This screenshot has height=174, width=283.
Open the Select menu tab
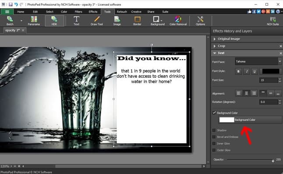pos(50,12)
